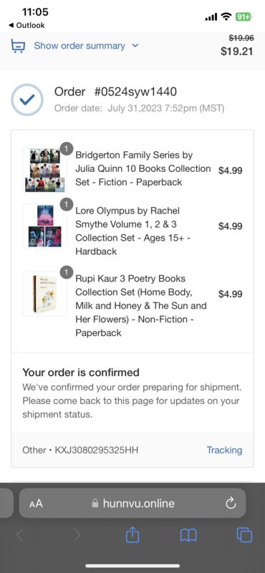Tap Bridgerton Family Series book thumbnail

pos(45,170)
